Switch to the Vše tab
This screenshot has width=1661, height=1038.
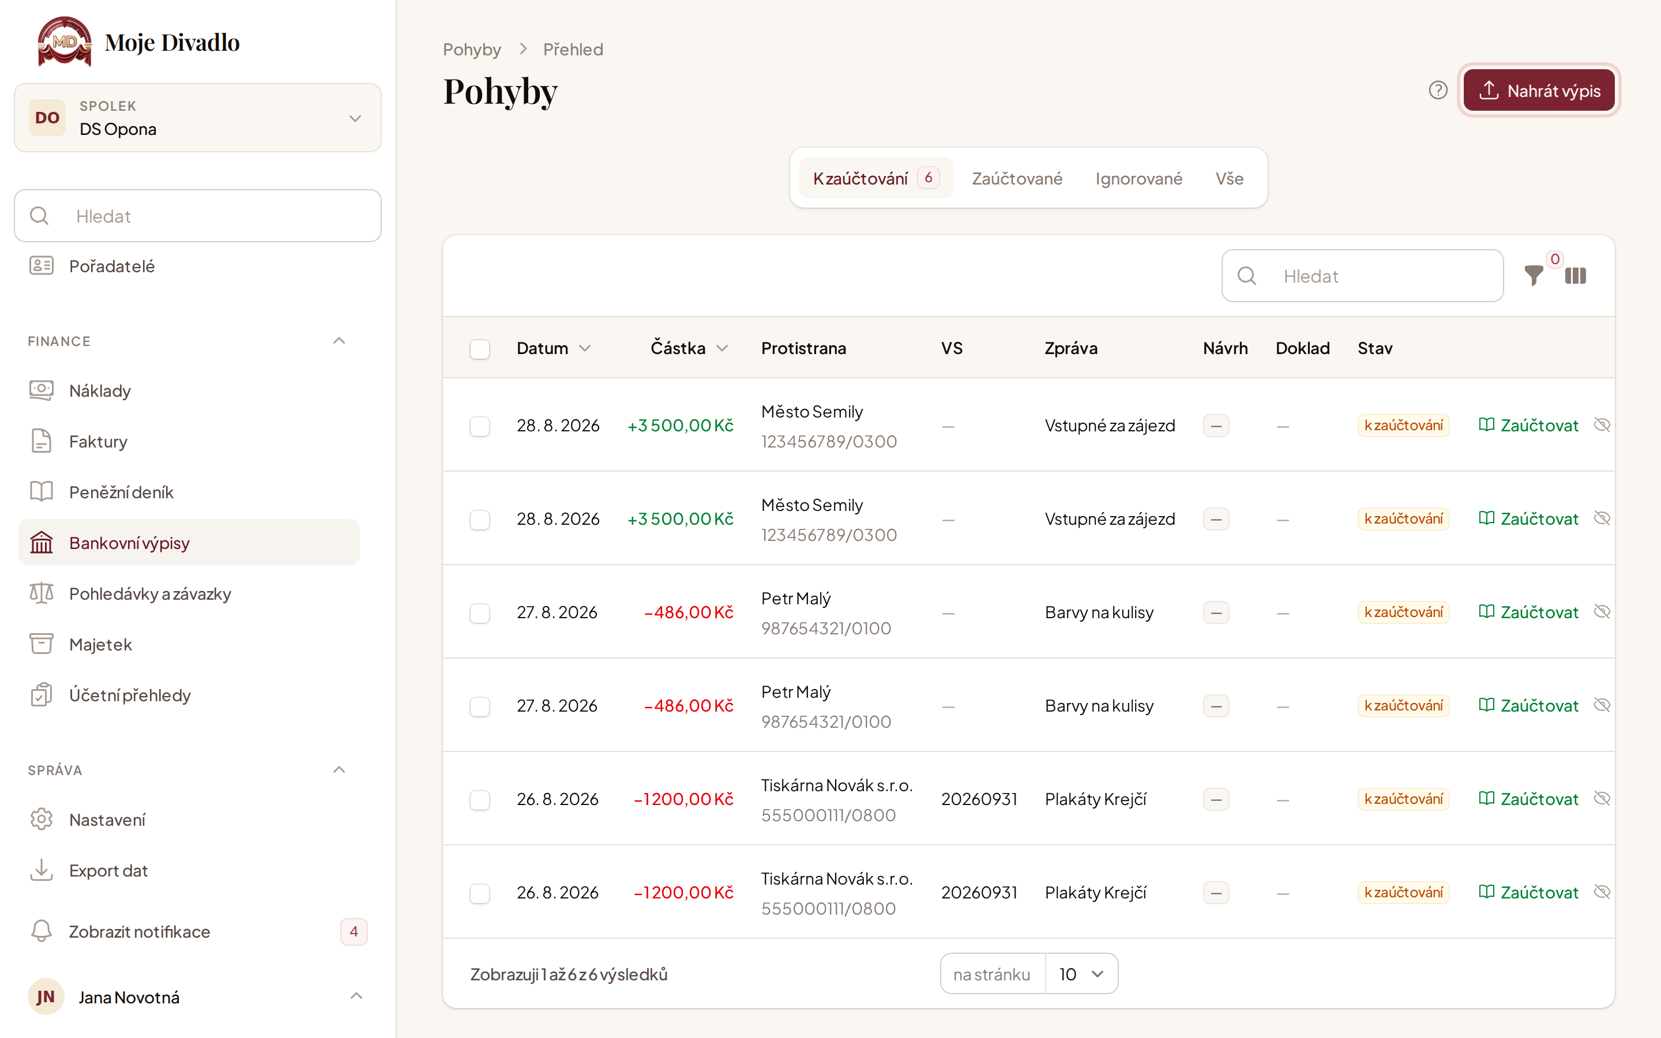click(x=1229, y=179)
